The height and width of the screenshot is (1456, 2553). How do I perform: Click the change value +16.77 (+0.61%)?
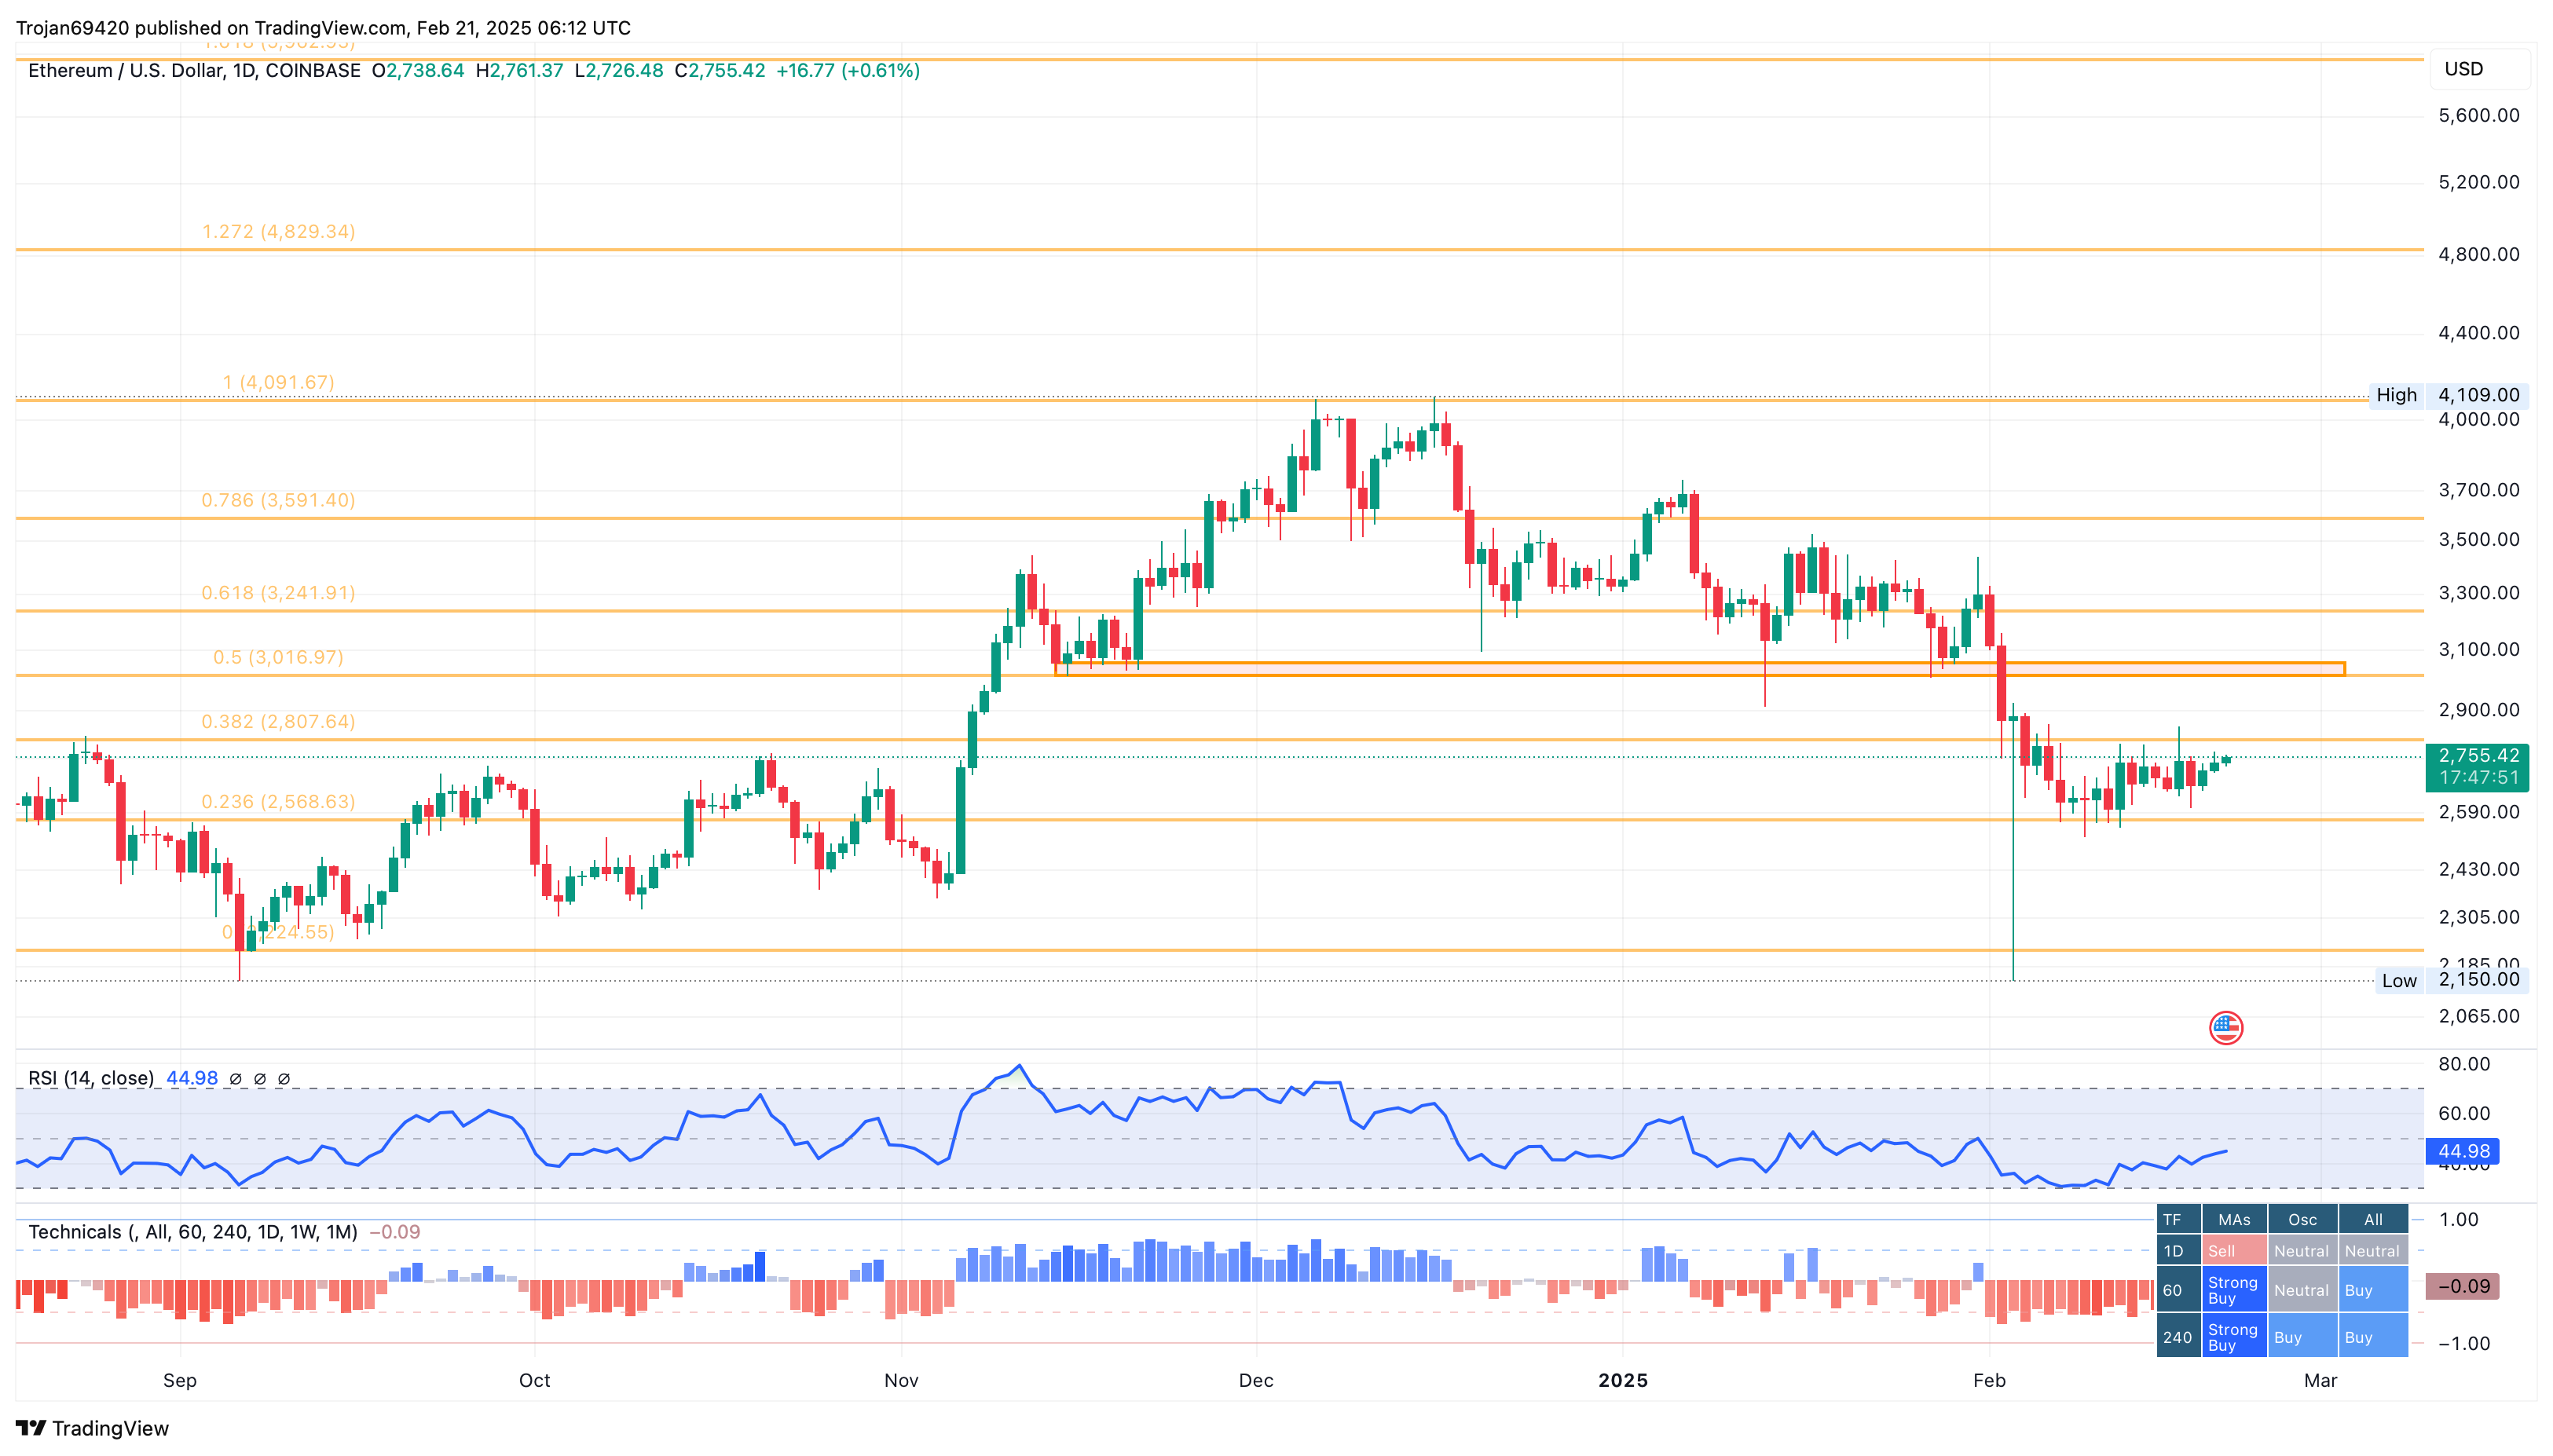coord(848,70)
